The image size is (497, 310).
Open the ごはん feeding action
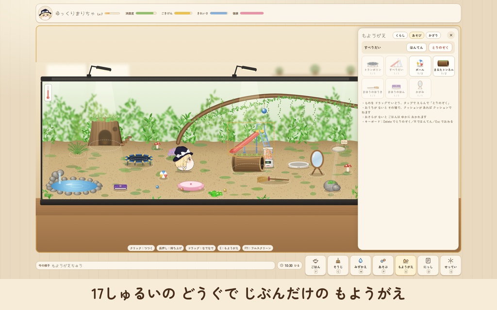coord(315,265)
